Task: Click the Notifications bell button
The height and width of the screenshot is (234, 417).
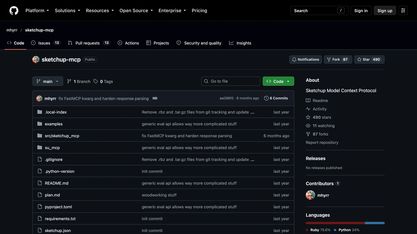Action: (306, 60)
